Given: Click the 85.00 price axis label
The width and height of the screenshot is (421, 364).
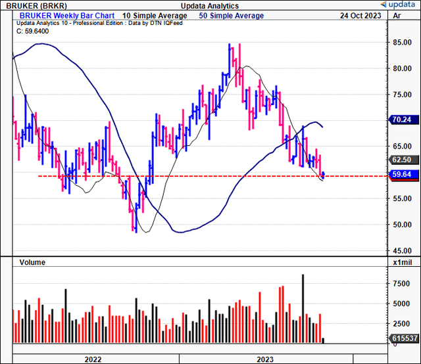Looking at the screenshot, I should click(x=402, y=43).
